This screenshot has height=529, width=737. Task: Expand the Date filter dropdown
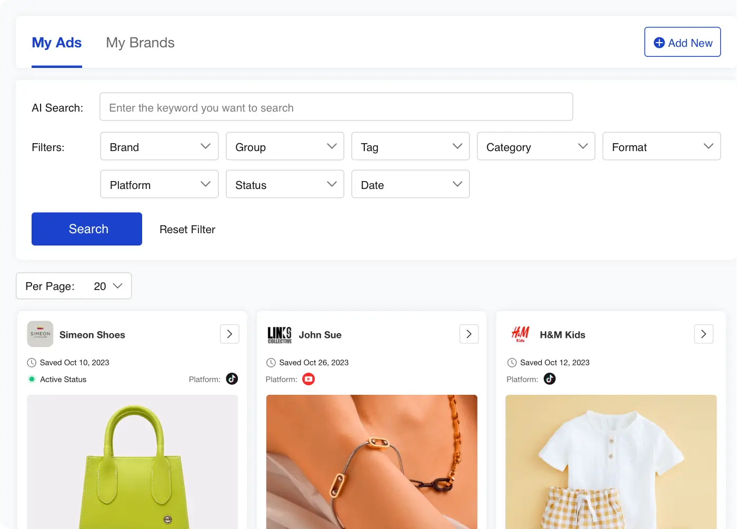[x=410, y=185]
